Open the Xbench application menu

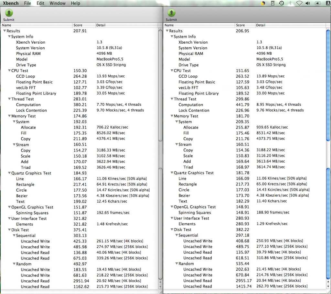(11, 3)
